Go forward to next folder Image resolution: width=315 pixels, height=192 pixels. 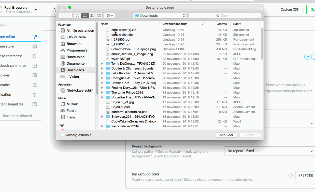point(69,15)
